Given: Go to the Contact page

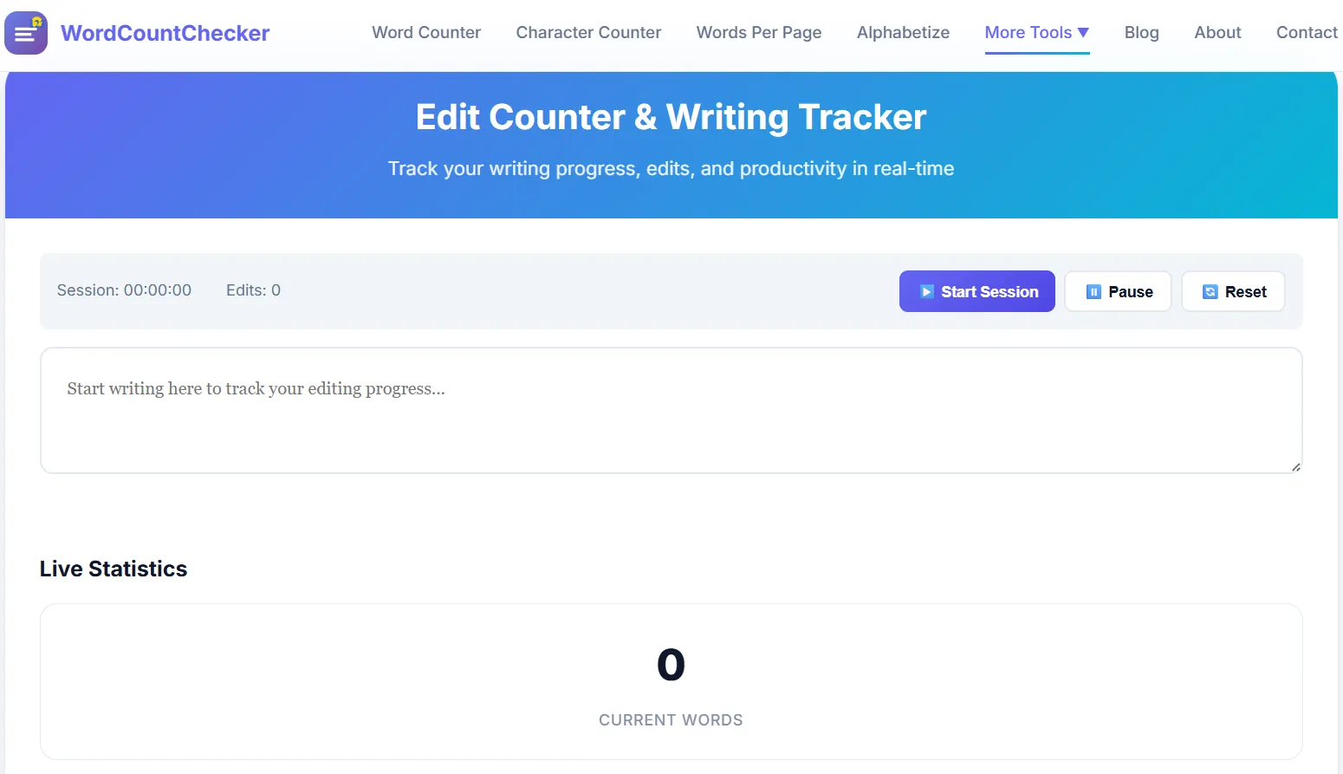Looking at the screenshot, I should tap(1307, 33).
